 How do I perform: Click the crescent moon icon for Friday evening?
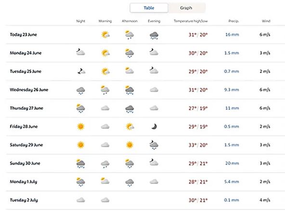point(154,126)
